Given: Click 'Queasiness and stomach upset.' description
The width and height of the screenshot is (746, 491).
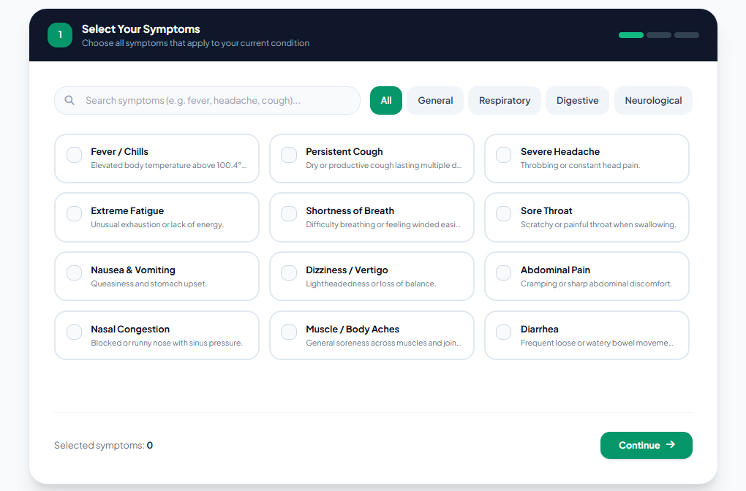Looking at the screenshot, I should (149, 283).
